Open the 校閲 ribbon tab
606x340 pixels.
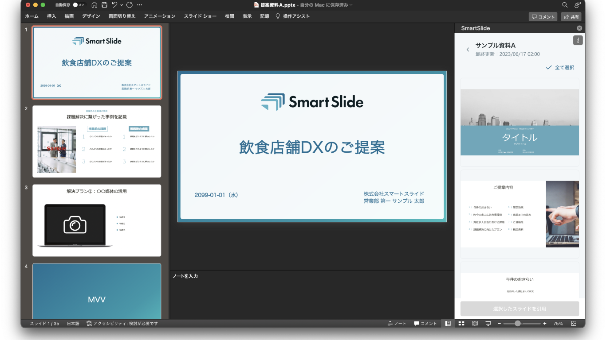pyautogui.click(x=229, y=16)
